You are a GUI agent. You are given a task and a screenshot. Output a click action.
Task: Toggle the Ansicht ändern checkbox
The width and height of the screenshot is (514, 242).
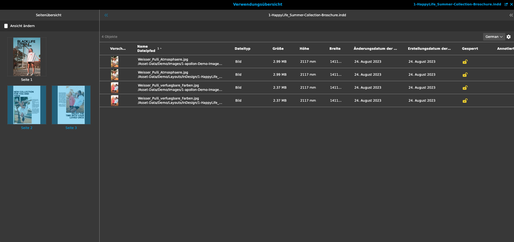6,26
